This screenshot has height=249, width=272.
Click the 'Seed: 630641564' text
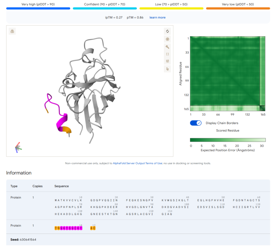pyautogui.click(x=23, y=240)
